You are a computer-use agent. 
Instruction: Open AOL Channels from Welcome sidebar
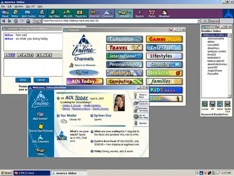coord(40,139)
